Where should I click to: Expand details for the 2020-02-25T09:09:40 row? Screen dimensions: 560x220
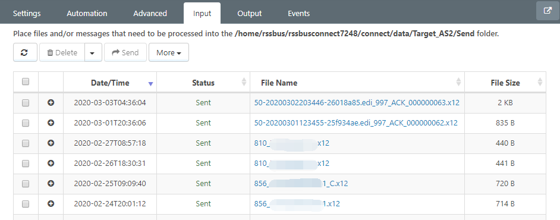(x=51, y=184)
